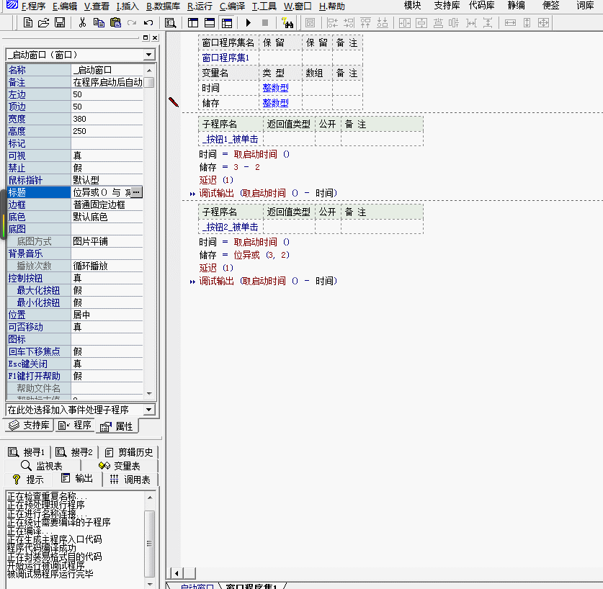Click the Run play triangle icon
This screenshot has width=603, height=589.
(x=249, y=23)
